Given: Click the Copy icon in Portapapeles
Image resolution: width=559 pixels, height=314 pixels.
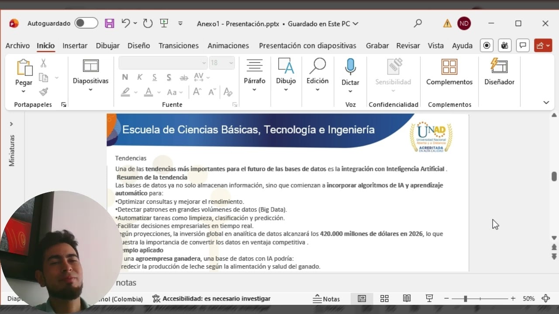Looking at the screenshot, I should tap(43, 78).
